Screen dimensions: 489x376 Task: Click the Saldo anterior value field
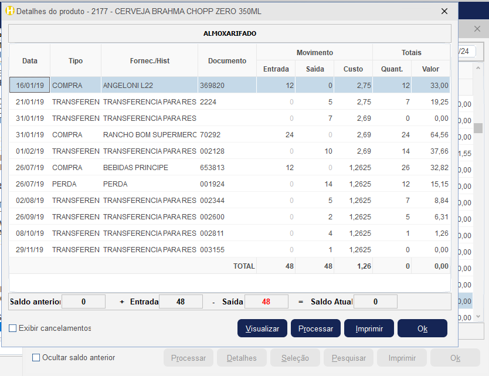click(83, 302)
